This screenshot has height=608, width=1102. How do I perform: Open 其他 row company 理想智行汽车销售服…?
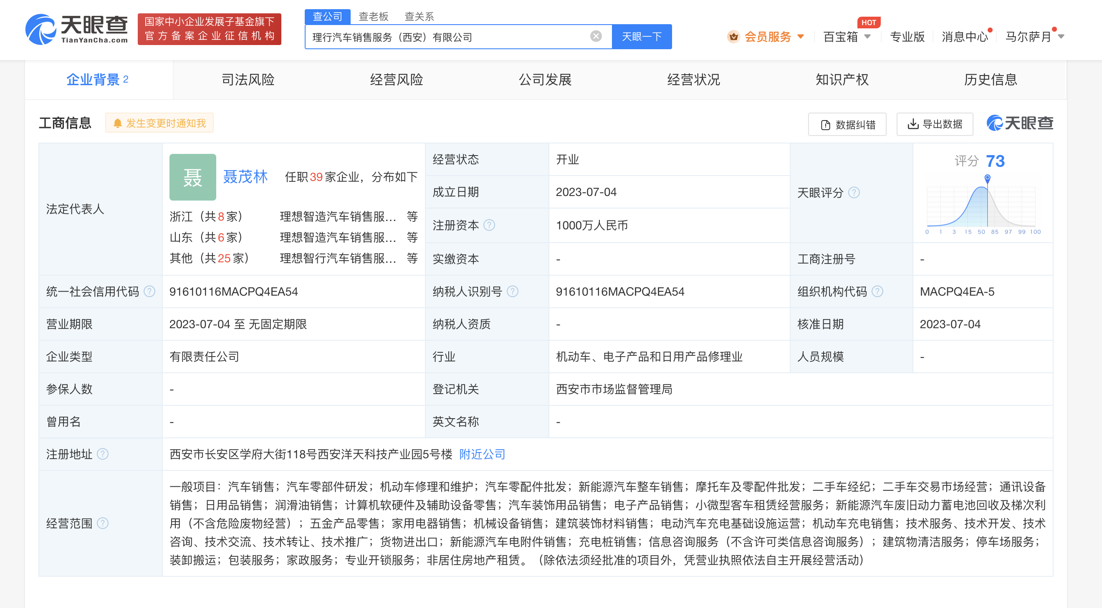[338, 258]
